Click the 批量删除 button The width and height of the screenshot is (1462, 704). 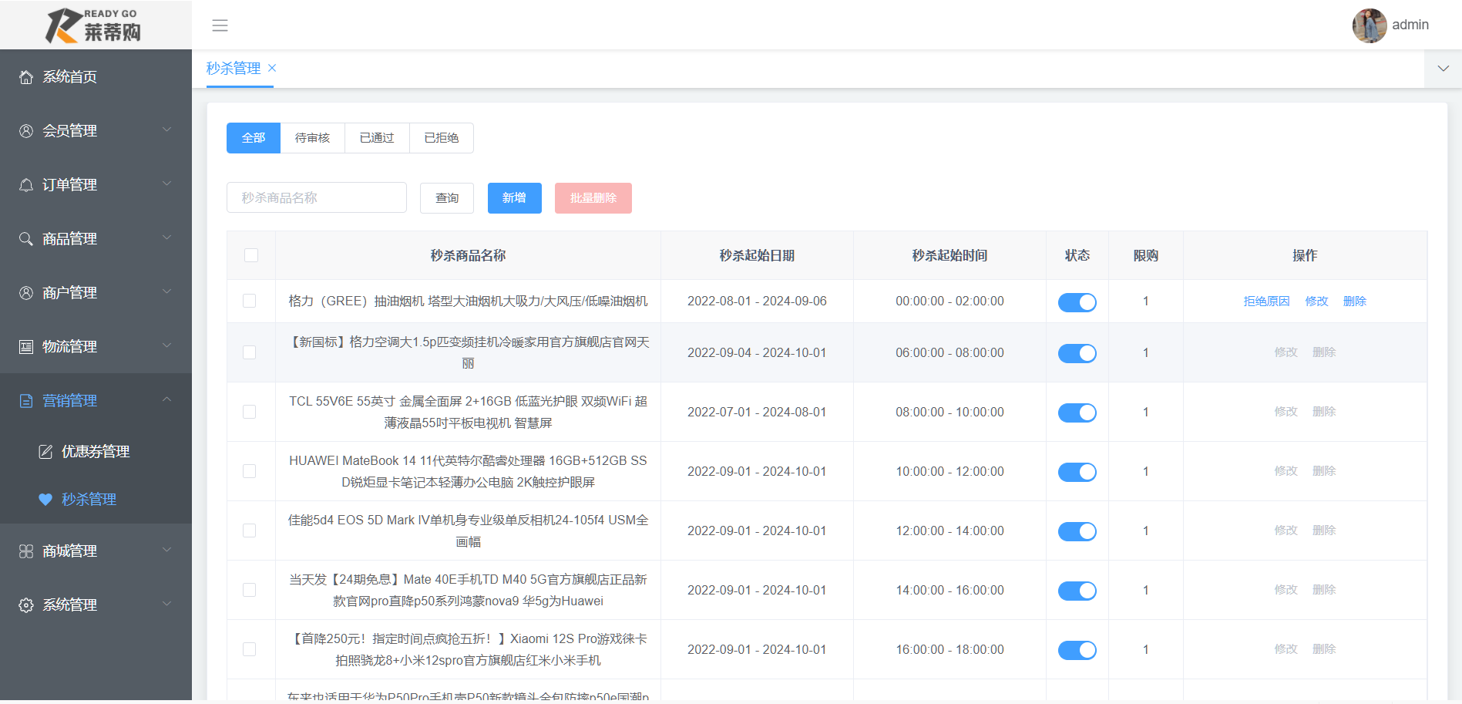click(x=593, y=198)
